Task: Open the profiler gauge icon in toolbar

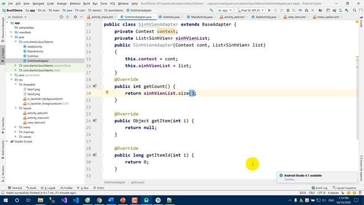Action: [300, 10]
